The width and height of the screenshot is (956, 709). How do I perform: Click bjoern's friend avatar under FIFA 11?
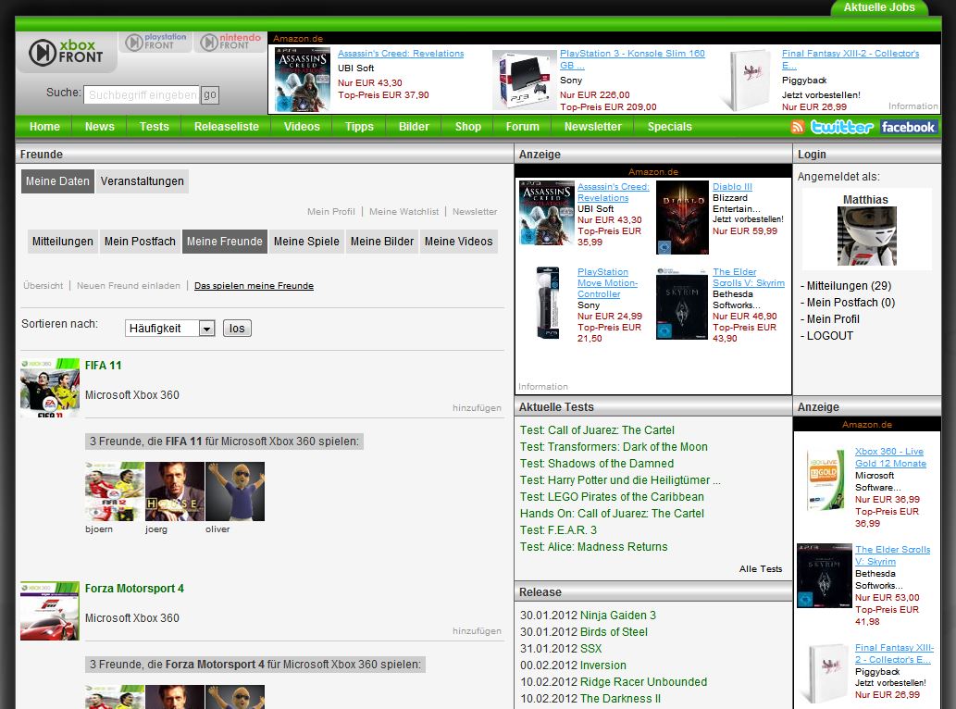point(114,491)
